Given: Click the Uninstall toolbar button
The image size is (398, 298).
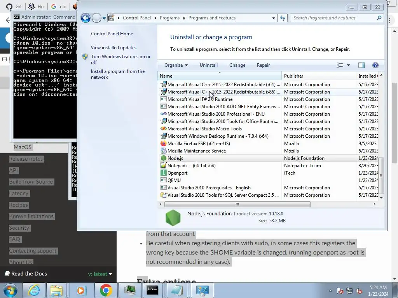Looking at the screenshot, I should tap(209, 65).
